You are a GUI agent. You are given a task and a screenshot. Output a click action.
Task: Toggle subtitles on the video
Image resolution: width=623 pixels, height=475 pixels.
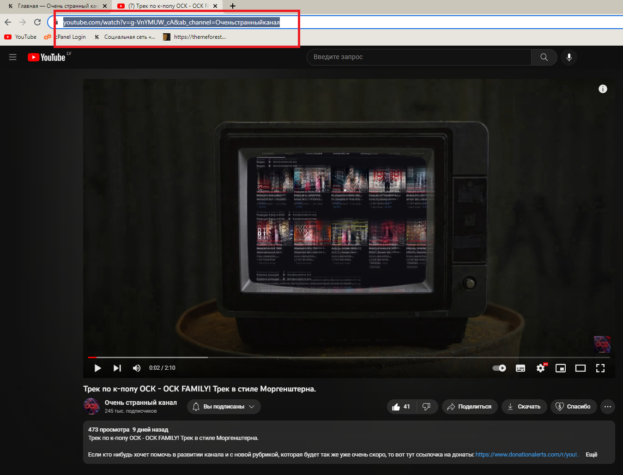click(520, 368)
